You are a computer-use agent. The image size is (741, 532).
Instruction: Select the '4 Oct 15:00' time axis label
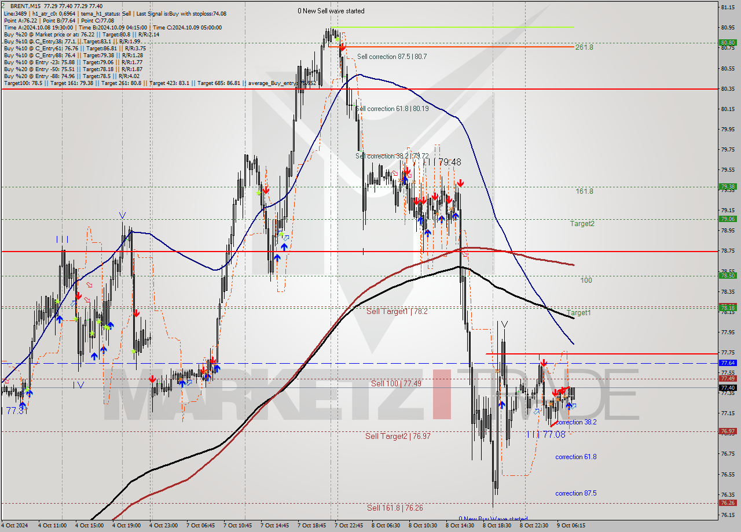(90, 526)
